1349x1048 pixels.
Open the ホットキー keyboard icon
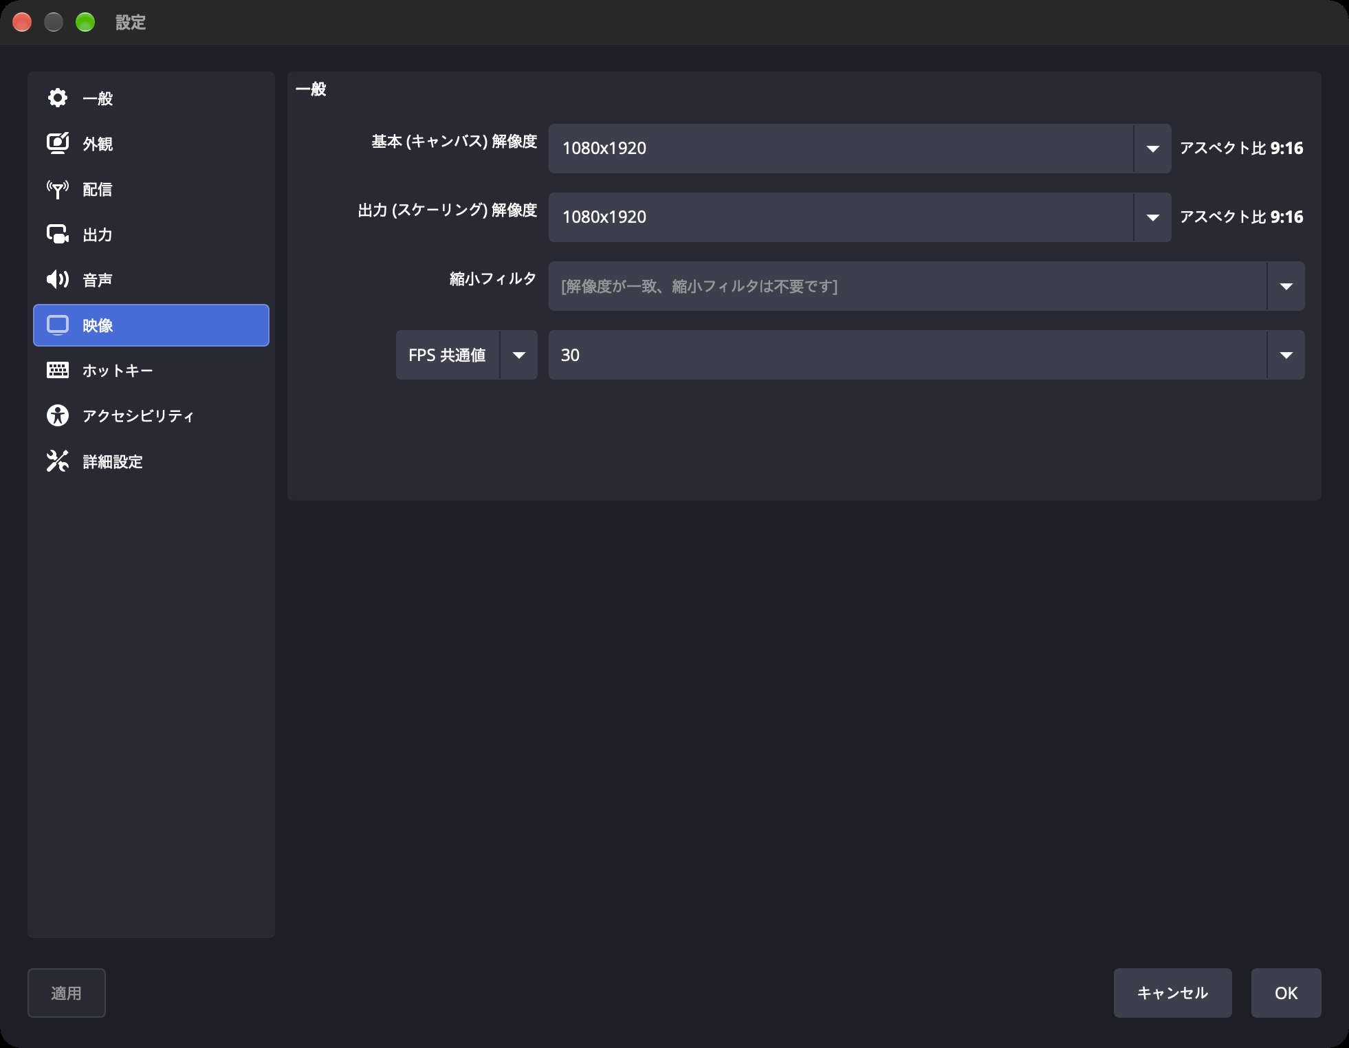58,371
